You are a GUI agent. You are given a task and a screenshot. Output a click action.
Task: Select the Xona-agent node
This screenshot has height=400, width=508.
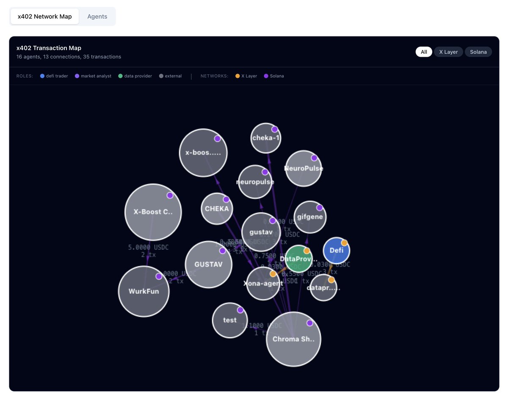263,284
